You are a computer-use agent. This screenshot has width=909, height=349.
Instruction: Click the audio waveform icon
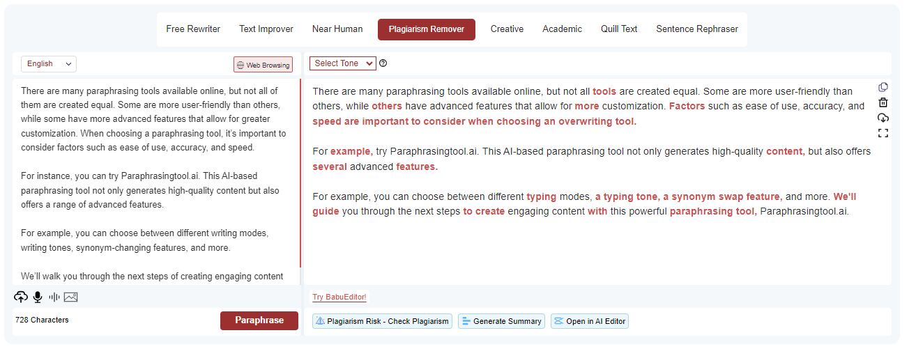pyautogui.click(x=54, y=297)
